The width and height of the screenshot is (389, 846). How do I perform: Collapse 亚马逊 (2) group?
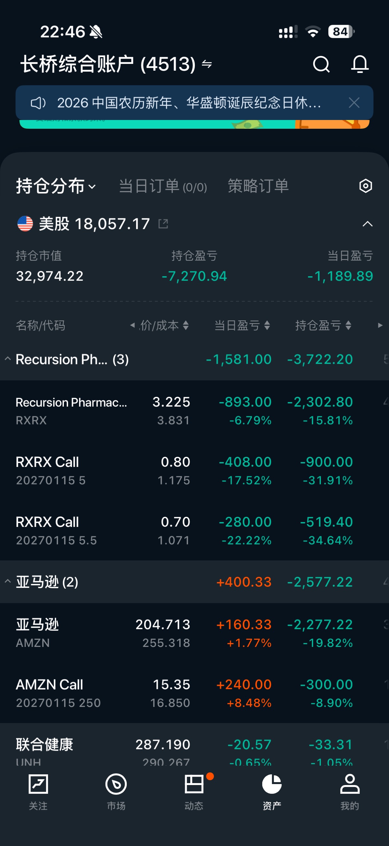coord(8,582)
